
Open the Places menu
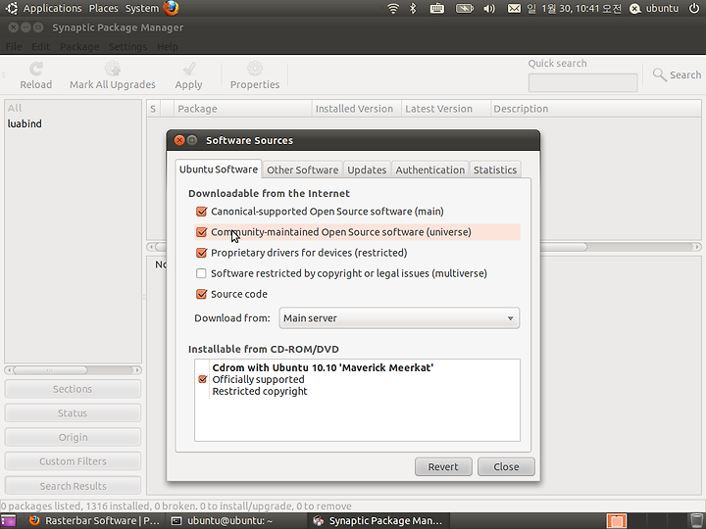(x=104, y=8)
